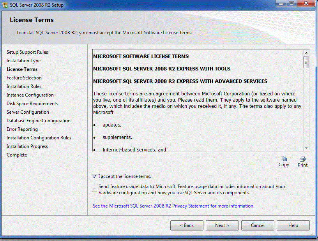Click the "Internet-based services, and" bullet item
Image resolution: width=318 pixels, height=241 pixels.
pos(134,150)
